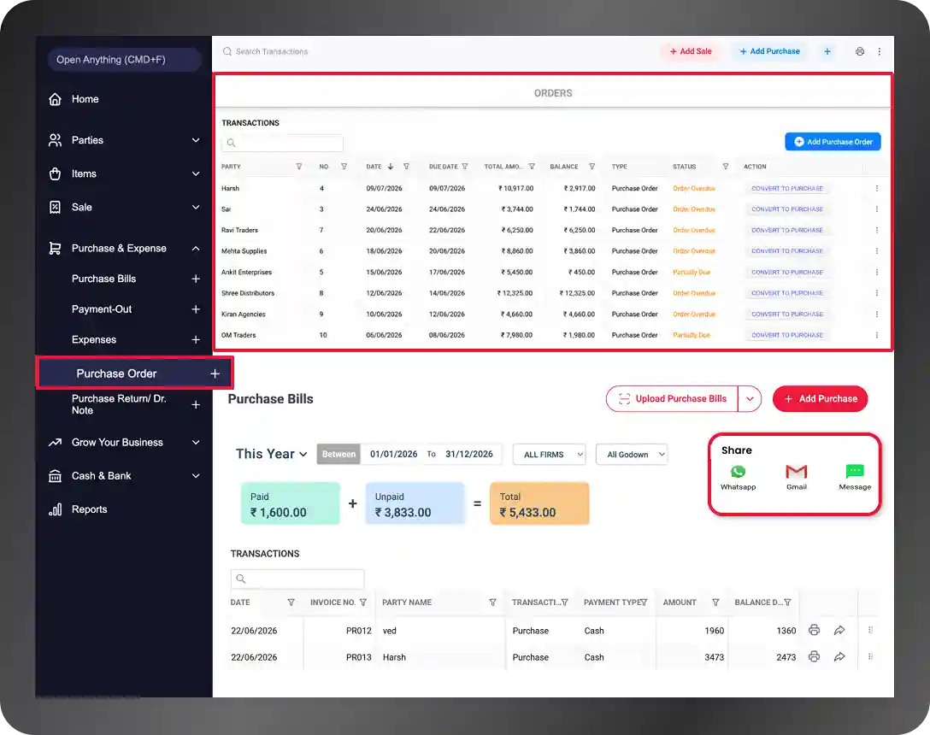Filter purchase bills by Invoice No.
Image resolution: width=930 pixels, height=735 pixels.
(x=363, y=603)
